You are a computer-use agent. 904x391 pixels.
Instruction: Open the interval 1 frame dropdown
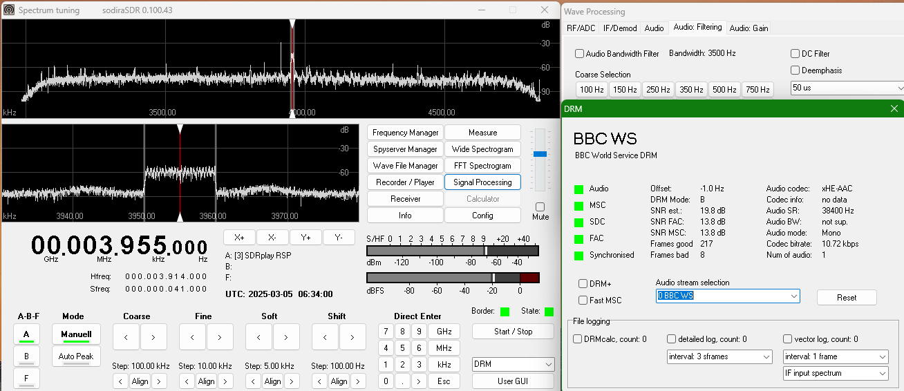pyautogui.click(x=836, y=356)
